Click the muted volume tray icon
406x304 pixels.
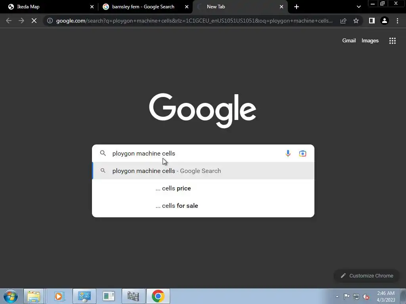[366, 296]
